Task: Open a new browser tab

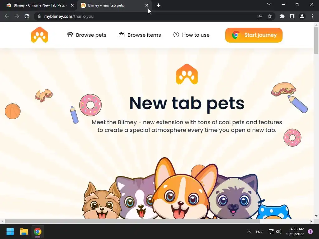Action: (159, 5)
